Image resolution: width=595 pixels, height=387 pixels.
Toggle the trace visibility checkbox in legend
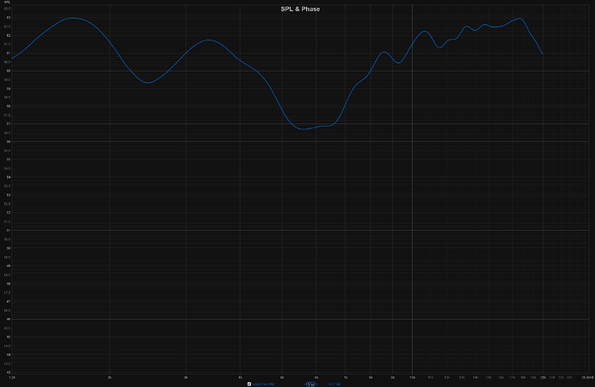[249, 384]
